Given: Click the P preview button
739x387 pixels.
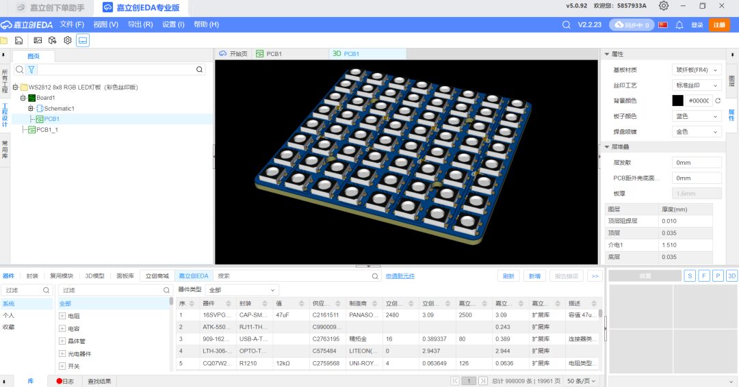Looking at the screenshot, I should (x=718, y=276).
